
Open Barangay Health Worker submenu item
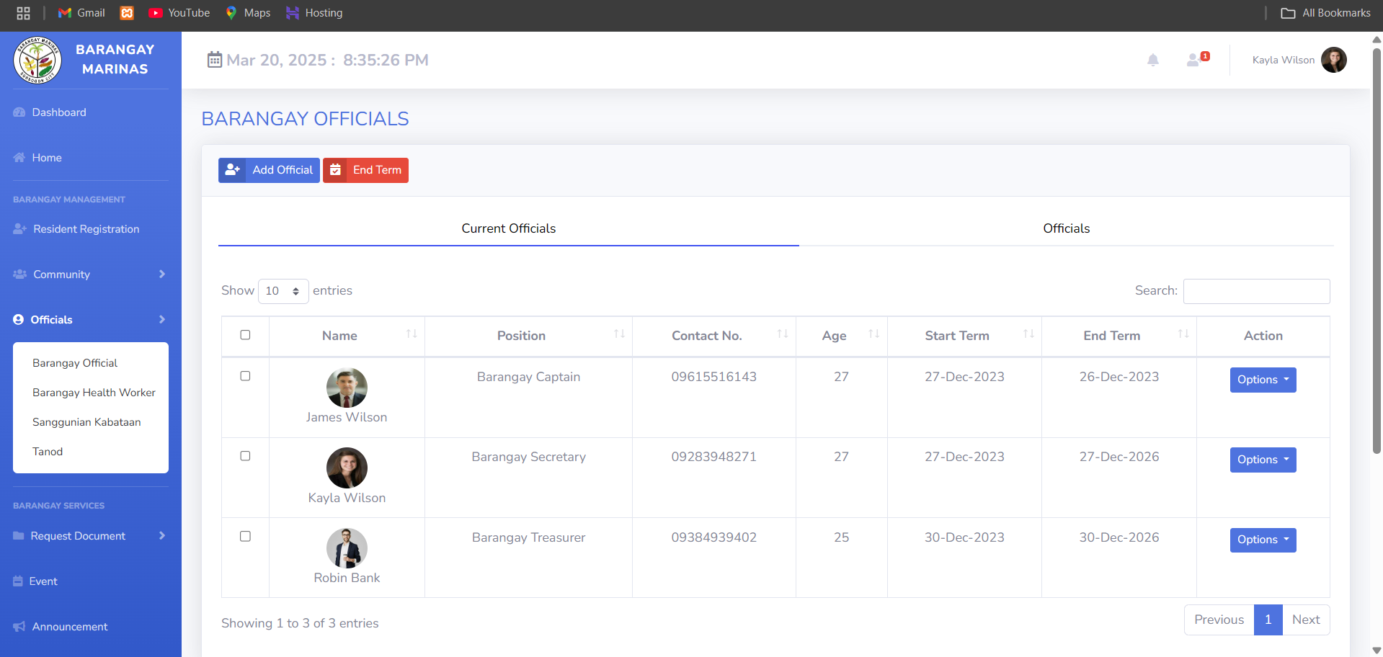[x=94, y=393]
